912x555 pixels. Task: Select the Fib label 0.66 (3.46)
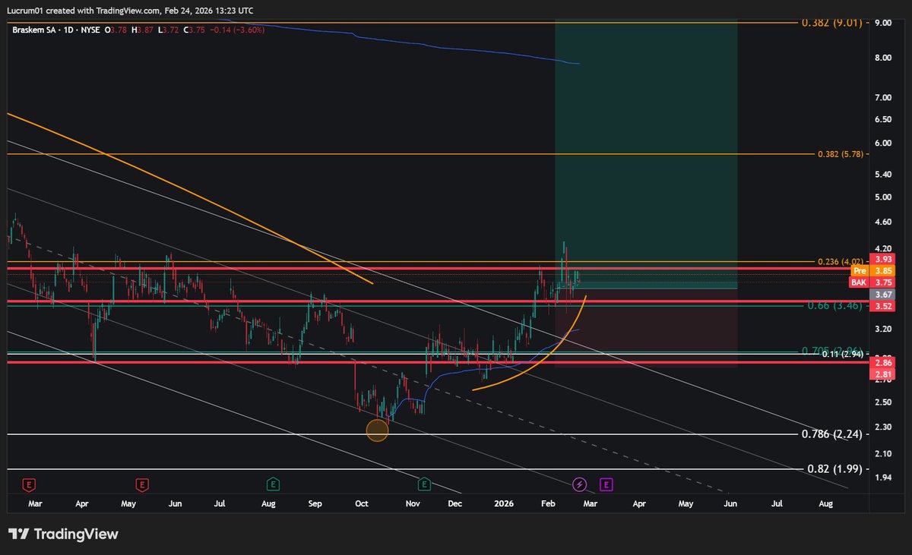pyautogui.click(x=834, y=305)
